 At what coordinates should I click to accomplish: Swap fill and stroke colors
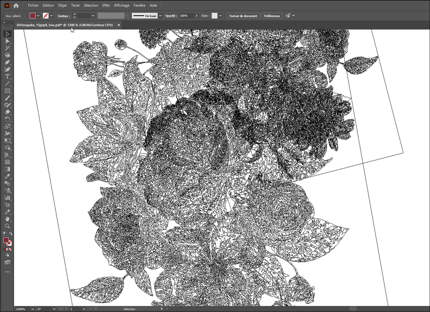pyautogui.click(x=11, y=234)
